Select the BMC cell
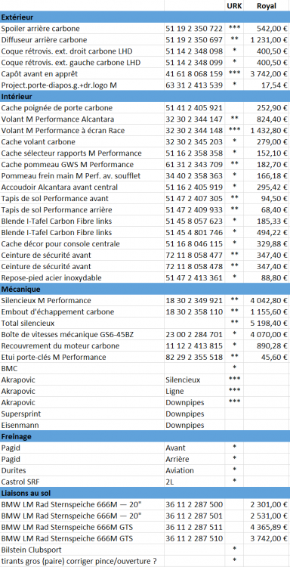Screen dimensions: 290x567 pos(82,368)
